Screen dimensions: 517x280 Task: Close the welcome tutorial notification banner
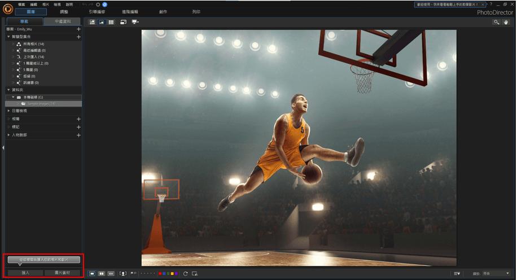click(483, 5)
